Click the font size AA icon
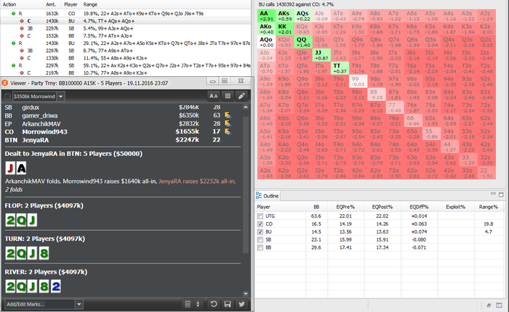 click(213, 96)
